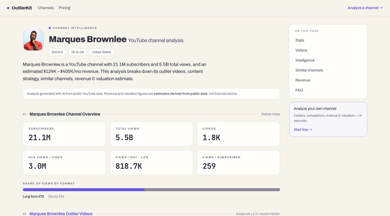Click the Marques Brownlee Channel Overview heading
390x216 pixels.
65,114
